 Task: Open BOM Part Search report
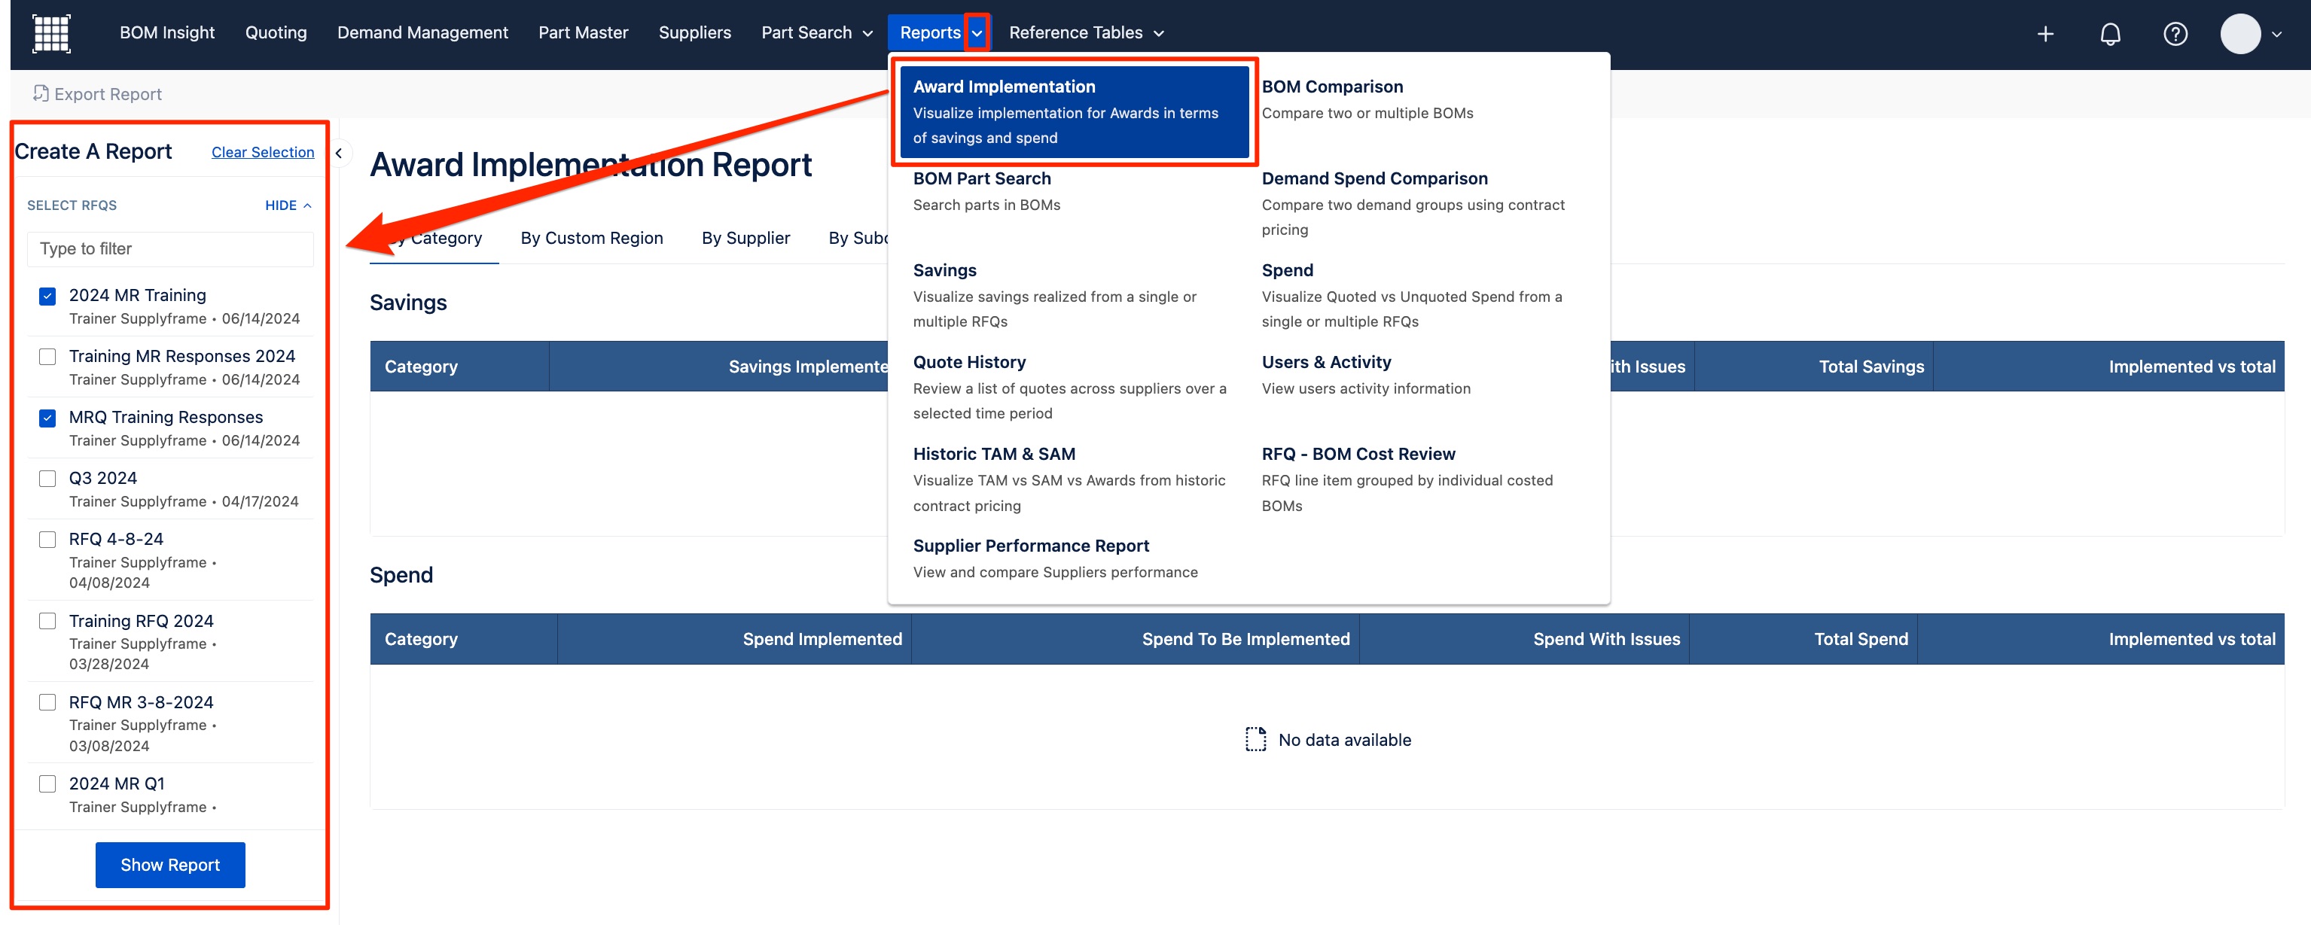(986, 191)
